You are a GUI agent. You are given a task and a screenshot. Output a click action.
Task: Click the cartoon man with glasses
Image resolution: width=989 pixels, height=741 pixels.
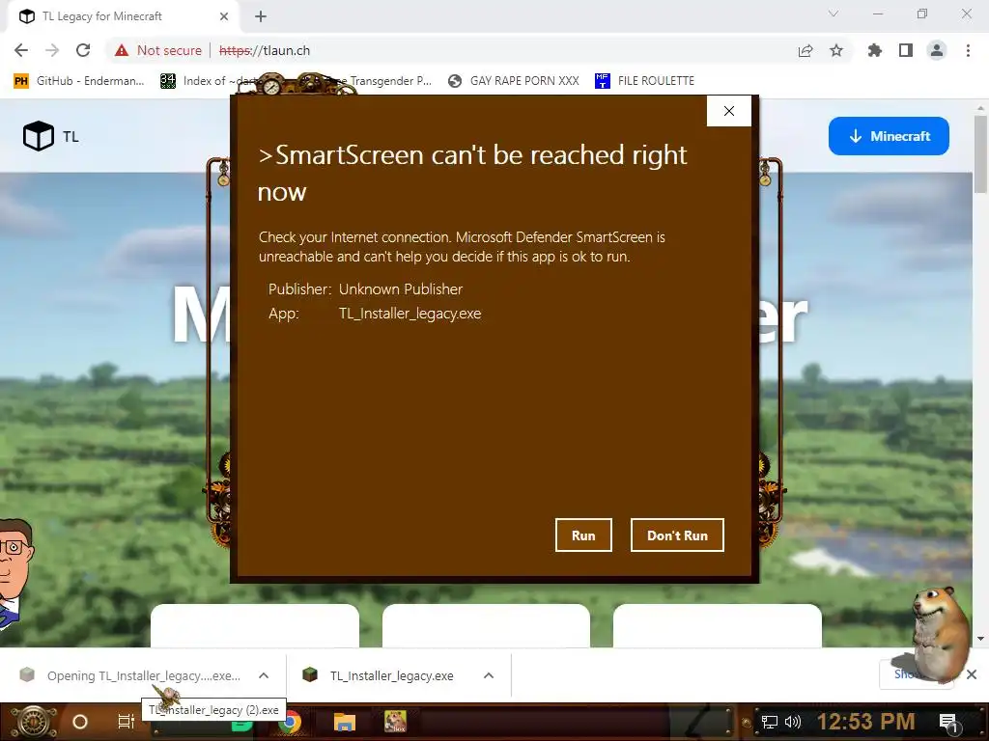click(x=14, y=572)
